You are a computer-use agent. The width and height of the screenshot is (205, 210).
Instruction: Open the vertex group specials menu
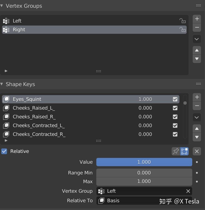[x=197, y=39]
